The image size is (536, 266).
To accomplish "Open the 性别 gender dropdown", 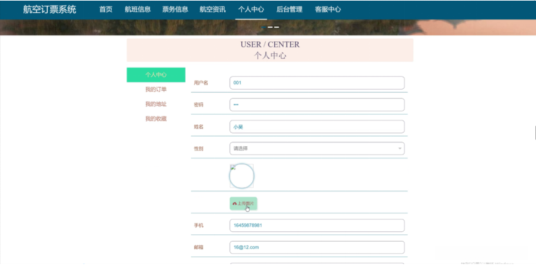I will click(316, 149).
